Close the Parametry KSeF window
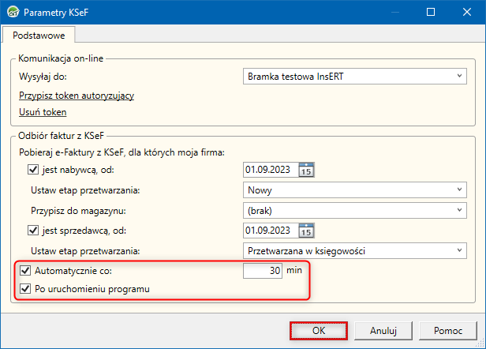The image size is (486, 349). tap(466, 12)
